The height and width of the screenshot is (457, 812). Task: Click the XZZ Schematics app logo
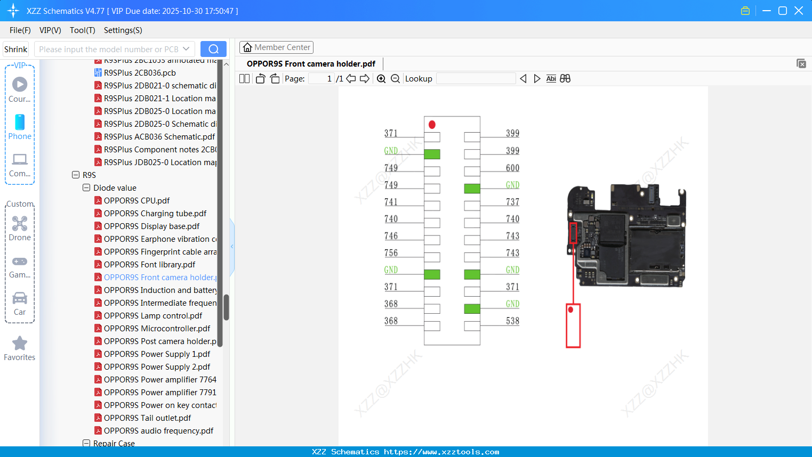click(13, 11)
